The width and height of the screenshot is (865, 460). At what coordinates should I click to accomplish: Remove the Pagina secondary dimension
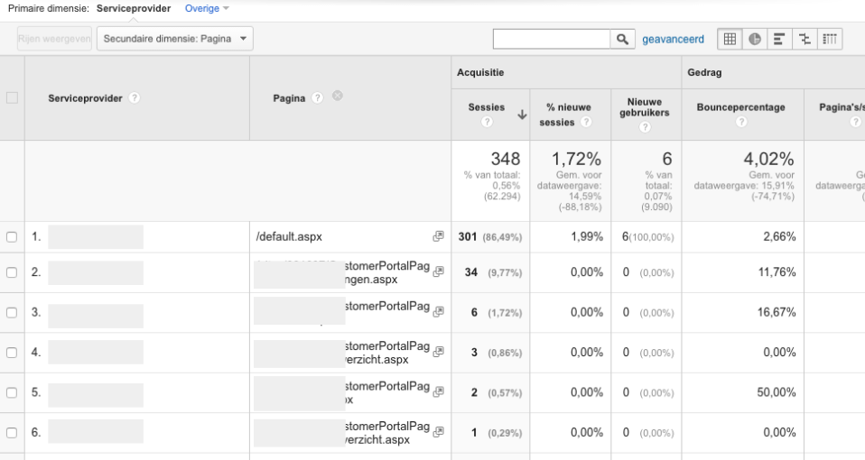pyautogui.click(x=338, y=96)
